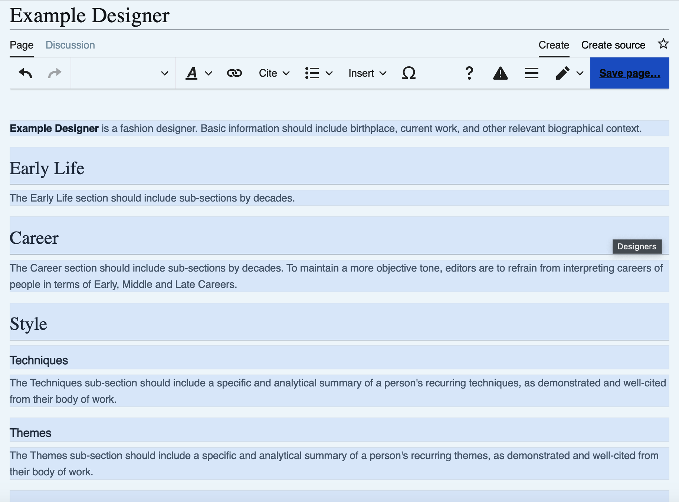Open the paragraph format dropdown
This screenshot has height=502, width=679.
(x=123, y=73)
